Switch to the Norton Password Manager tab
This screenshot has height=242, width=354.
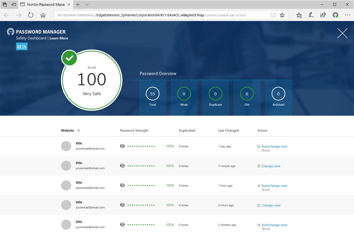coord(44,4)
